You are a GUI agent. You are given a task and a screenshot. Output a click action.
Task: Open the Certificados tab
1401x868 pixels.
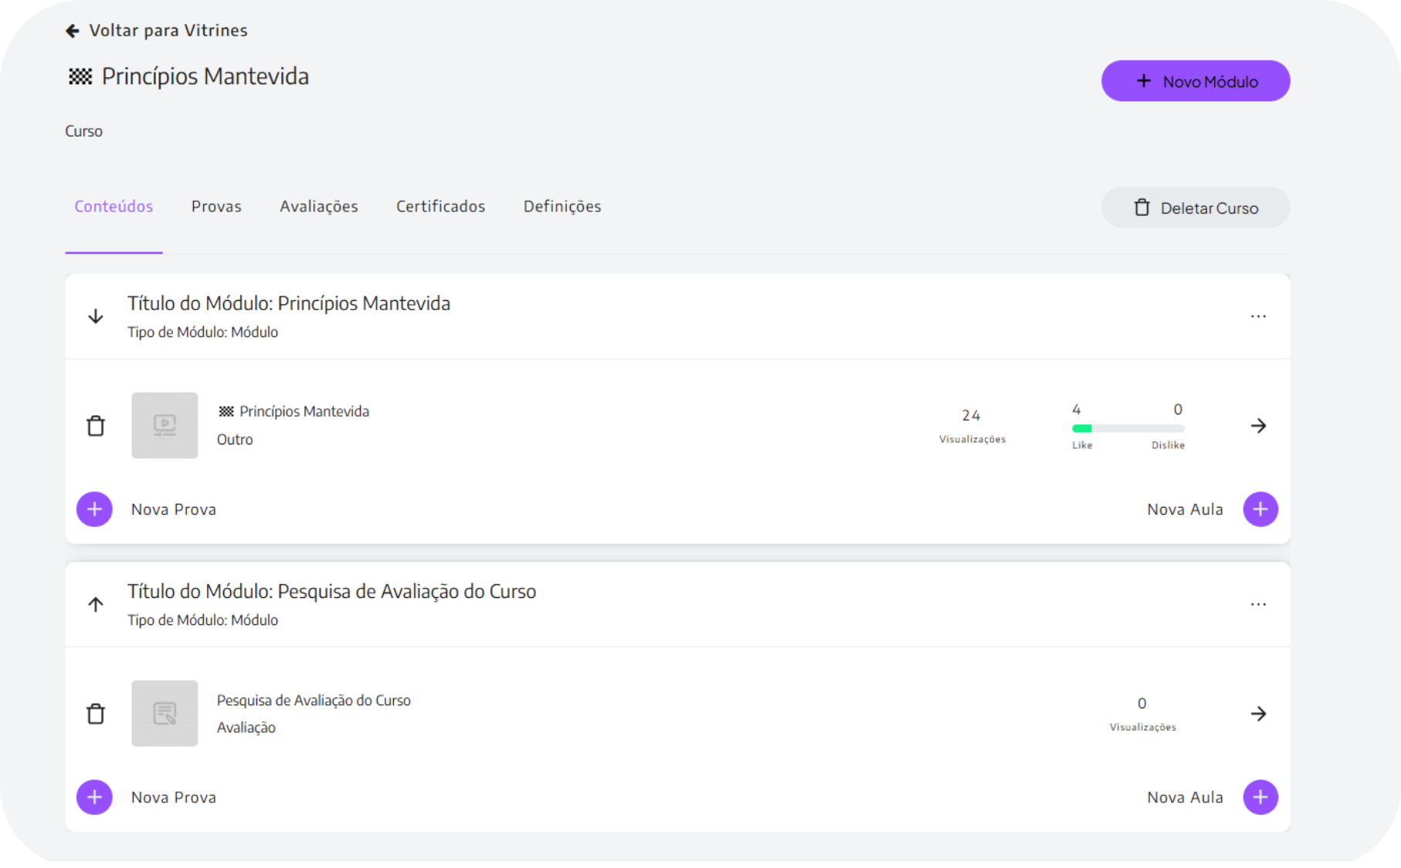(x=440, y=207)
